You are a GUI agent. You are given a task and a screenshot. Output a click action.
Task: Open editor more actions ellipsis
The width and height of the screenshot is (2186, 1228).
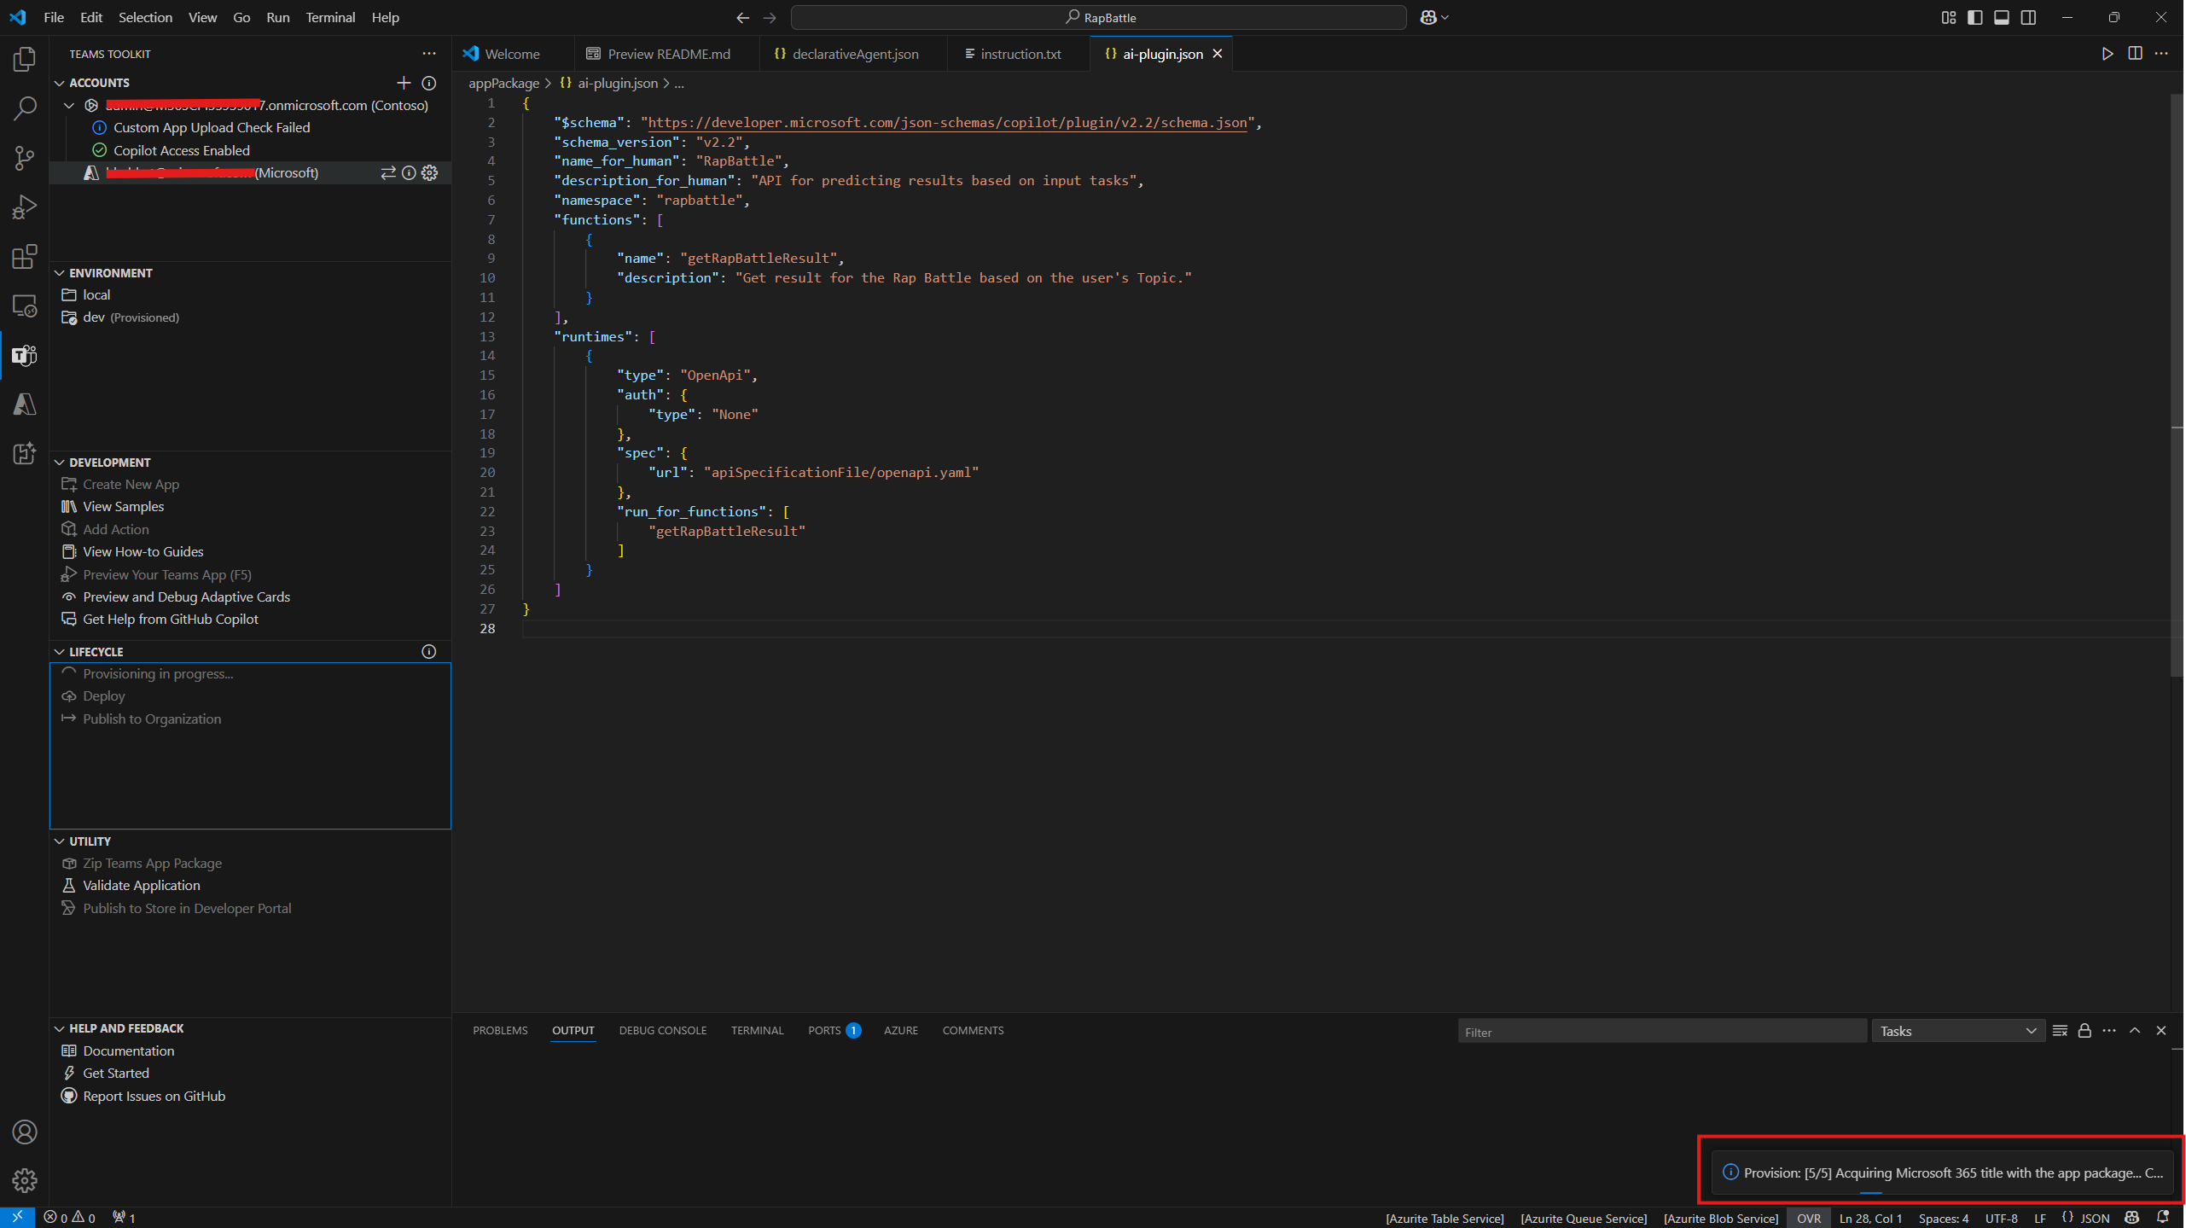pyautogui.click(x=2162, y=54)
